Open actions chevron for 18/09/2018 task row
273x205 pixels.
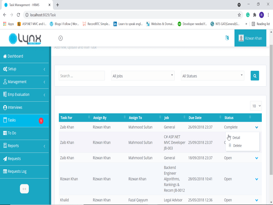pyautogui.click(x=256, y=158)
